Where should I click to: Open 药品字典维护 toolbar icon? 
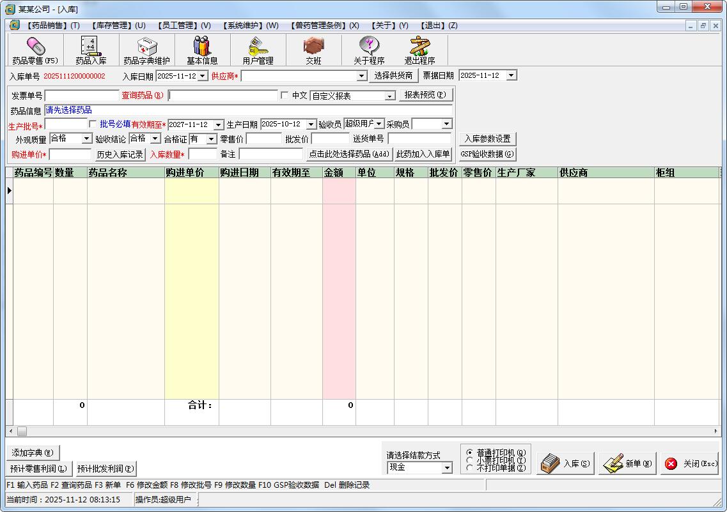pos(146,50)
